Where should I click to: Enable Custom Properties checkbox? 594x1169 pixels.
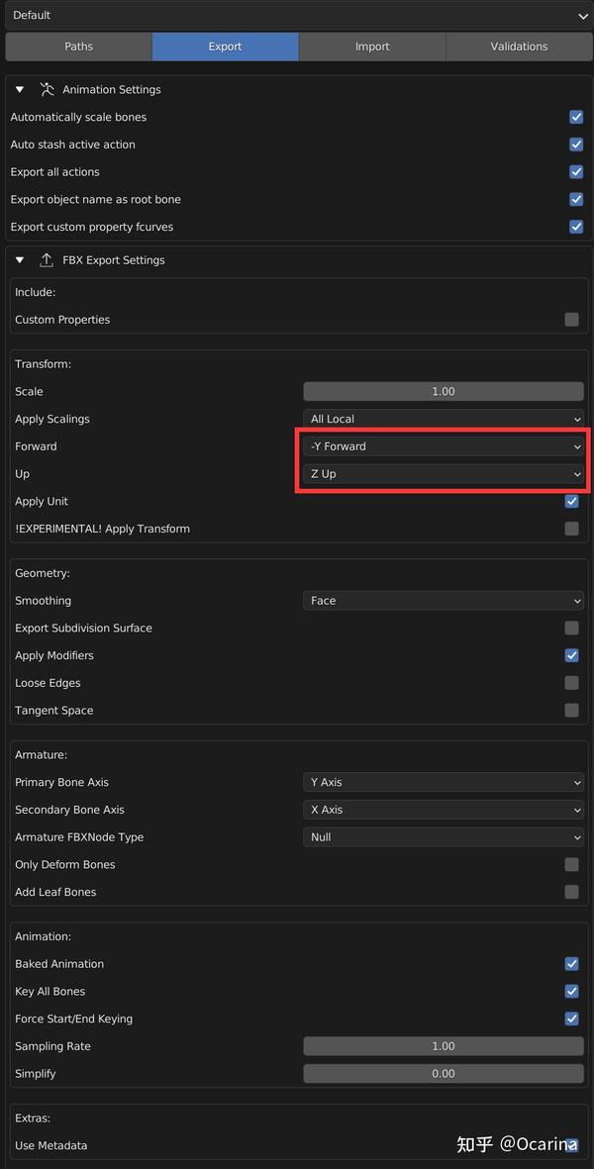pyautogui.click(x=571, y=320)
